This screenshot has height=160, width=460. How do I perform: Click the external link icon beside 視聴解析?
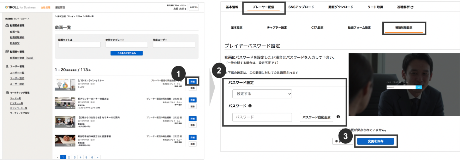412,7
